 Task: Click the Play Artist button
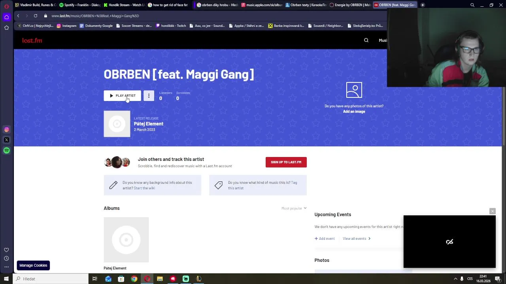[x=122, y=95]
